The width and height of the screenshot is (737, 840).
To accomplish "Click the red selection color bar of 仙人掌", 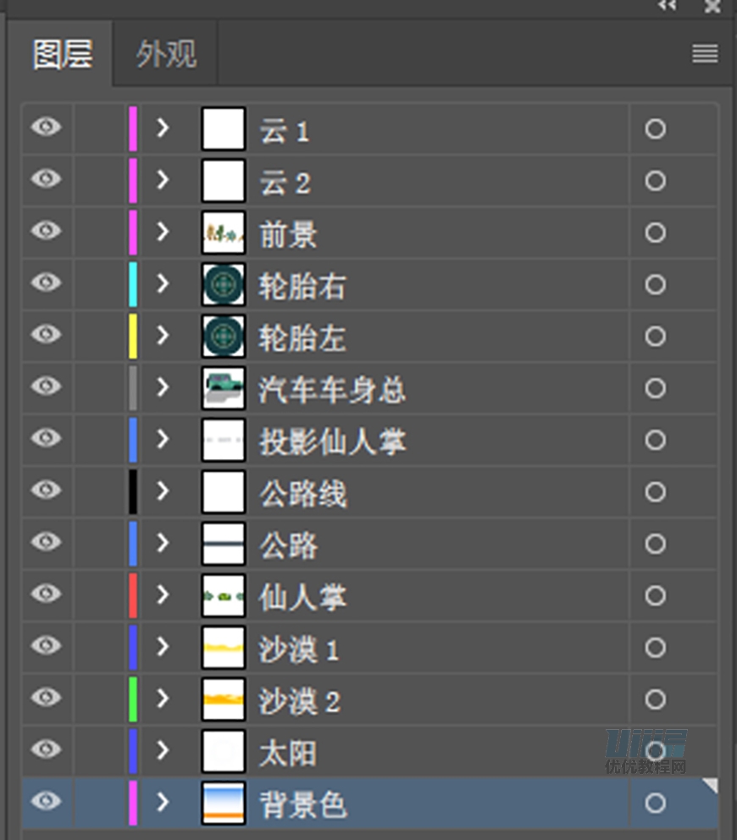I will (x=133, y=594).
